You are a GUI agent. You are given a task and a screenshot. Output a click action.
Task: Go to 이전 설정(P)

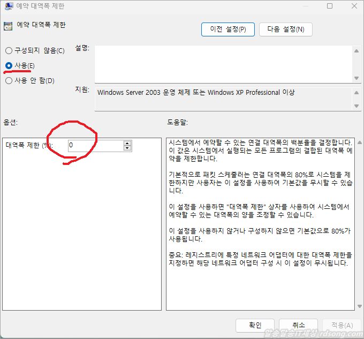coord(227,29)
